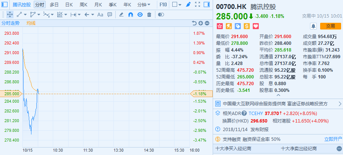The height and width of the screenshot is (155, 343).
Task: Click the orange 交易 button
Action: (330, 26)
